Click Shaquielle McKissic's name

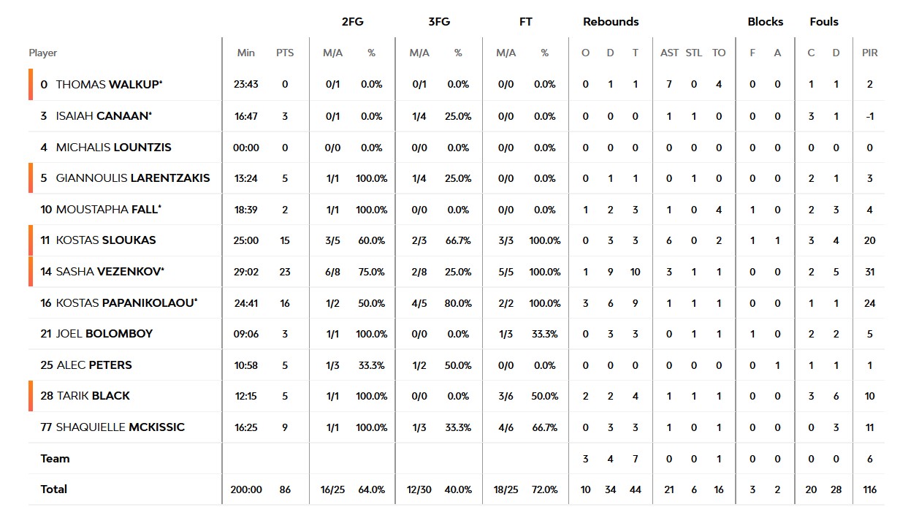point(120,427)
